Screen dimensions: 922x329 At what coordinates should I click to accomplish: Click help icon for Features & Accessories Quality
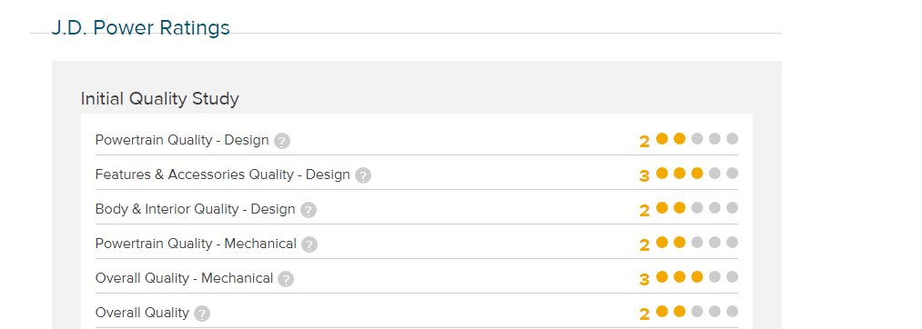363,175
